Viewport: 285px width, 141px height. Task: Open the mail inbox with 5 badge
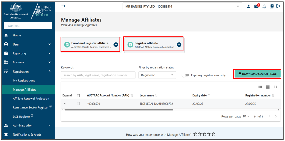(256, 6)
